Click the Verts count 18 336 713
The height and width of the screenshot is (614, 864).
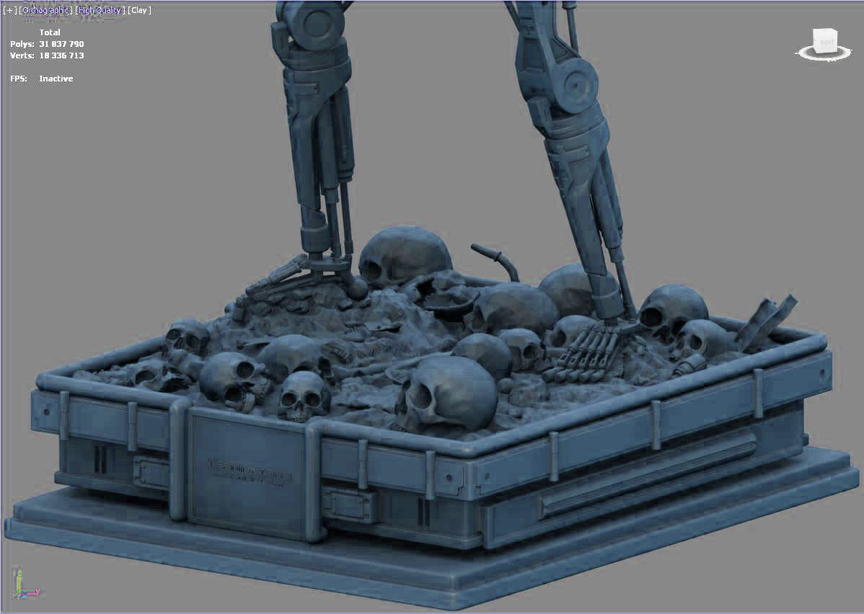point(61,55)
